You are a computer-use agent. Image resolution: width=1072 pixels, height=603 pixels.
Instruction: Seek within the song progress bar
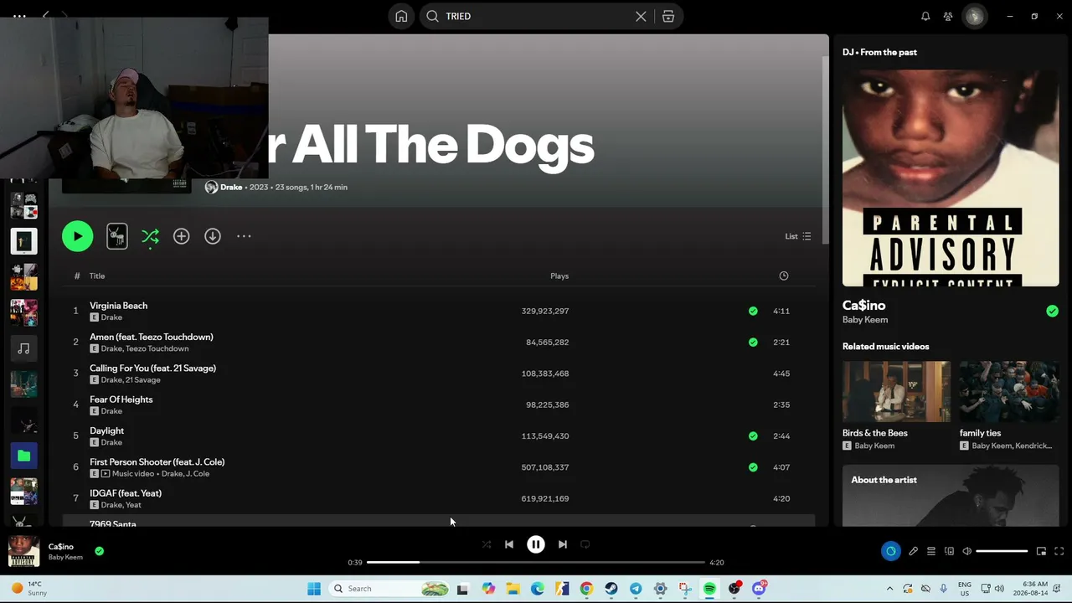536,562
